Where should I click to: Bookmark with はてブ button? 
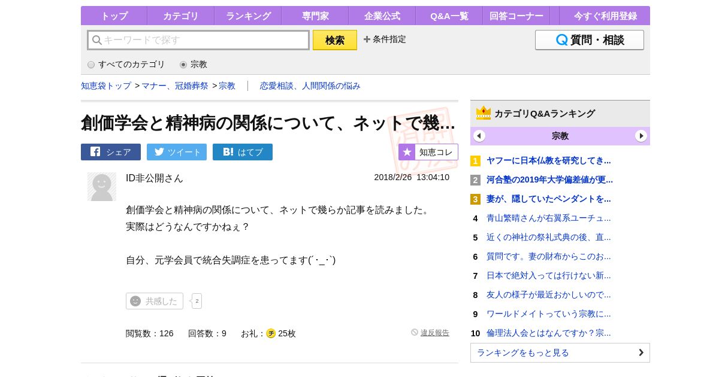click(243, 152)
